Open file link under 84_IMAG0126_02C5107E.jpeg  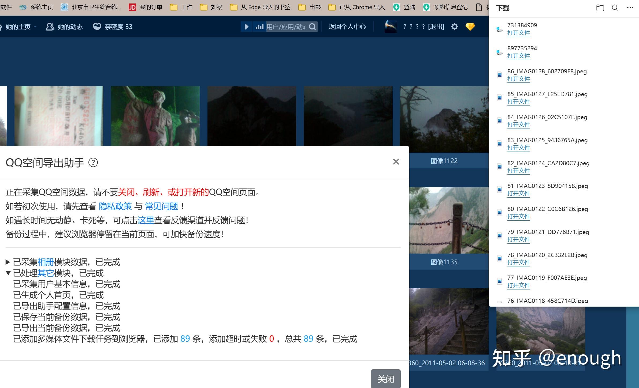coord(518,125)
